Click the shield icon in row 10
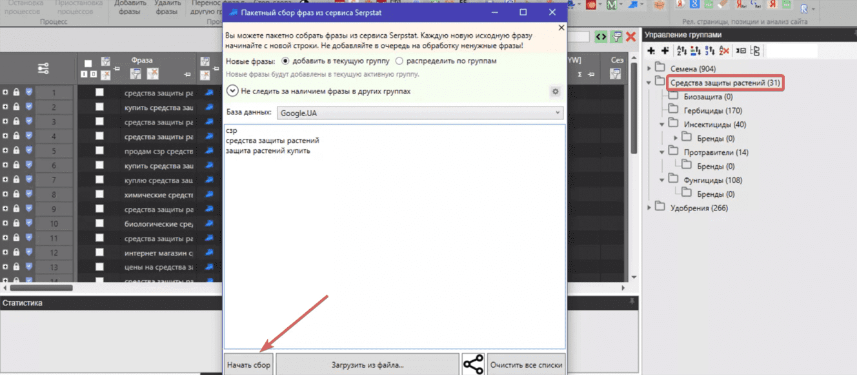 click(28, 223)
